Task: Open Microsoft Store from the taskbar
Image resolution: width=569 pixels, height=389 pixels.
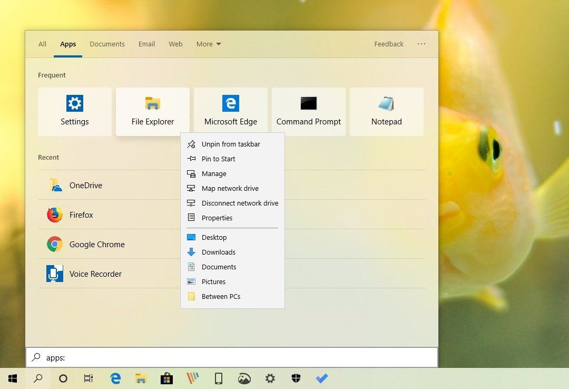Action: [166, 378]
